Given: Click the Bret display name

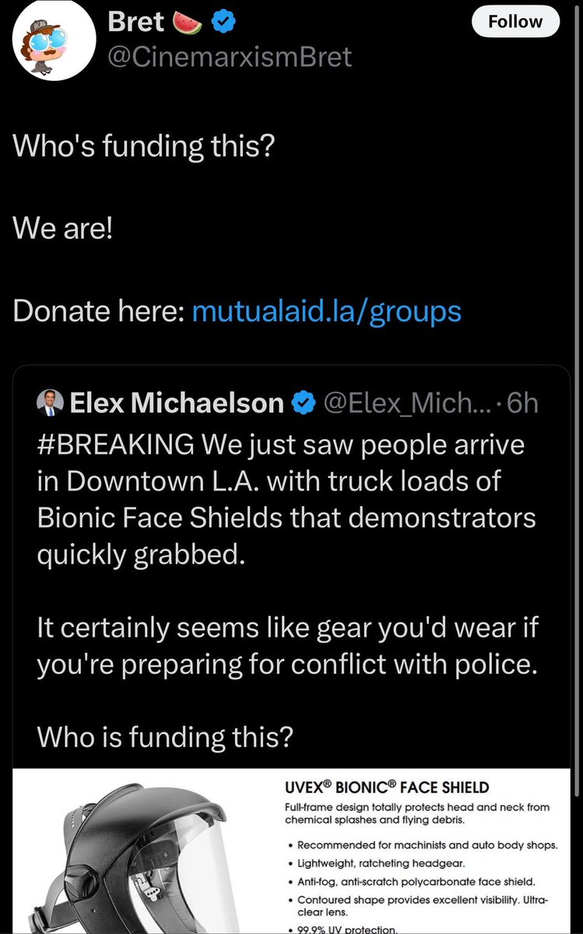Looking at the screenshot, I should click(x=135, y=23).
